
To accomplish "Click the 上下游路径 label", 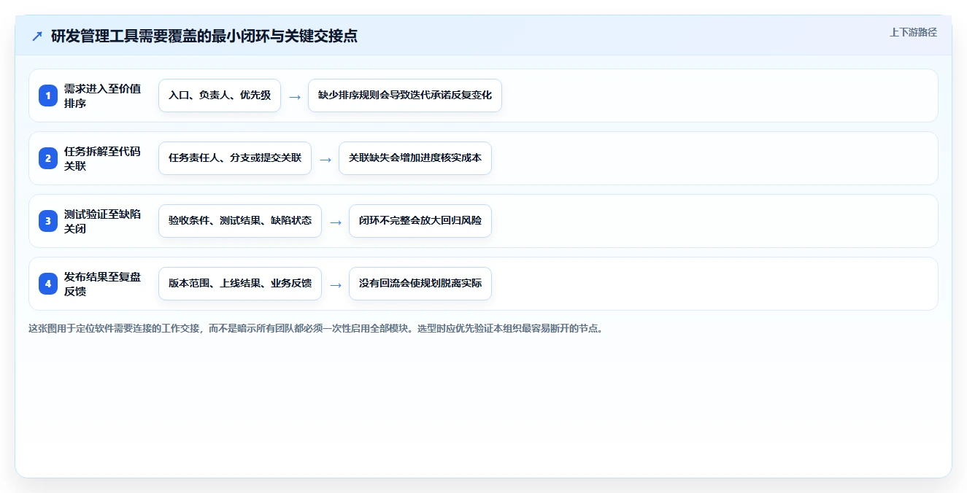I will tap(913, 33).
